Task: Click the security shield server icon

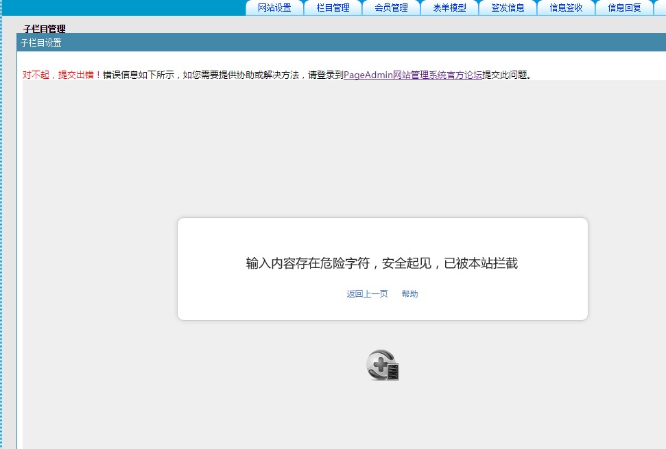Action: click(x=383, y=365)
